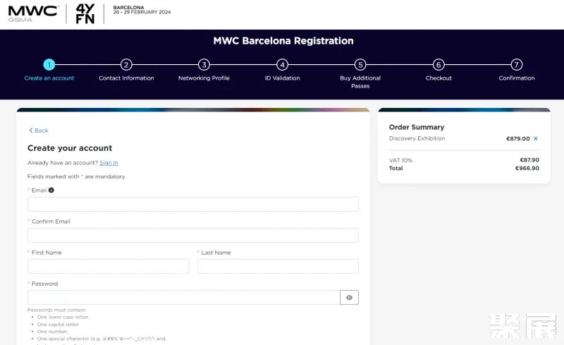Select the First Name text box
Image resolution: width=564 pixels, height=345 pixels.
pyautogui.click(x=108, y=267)
